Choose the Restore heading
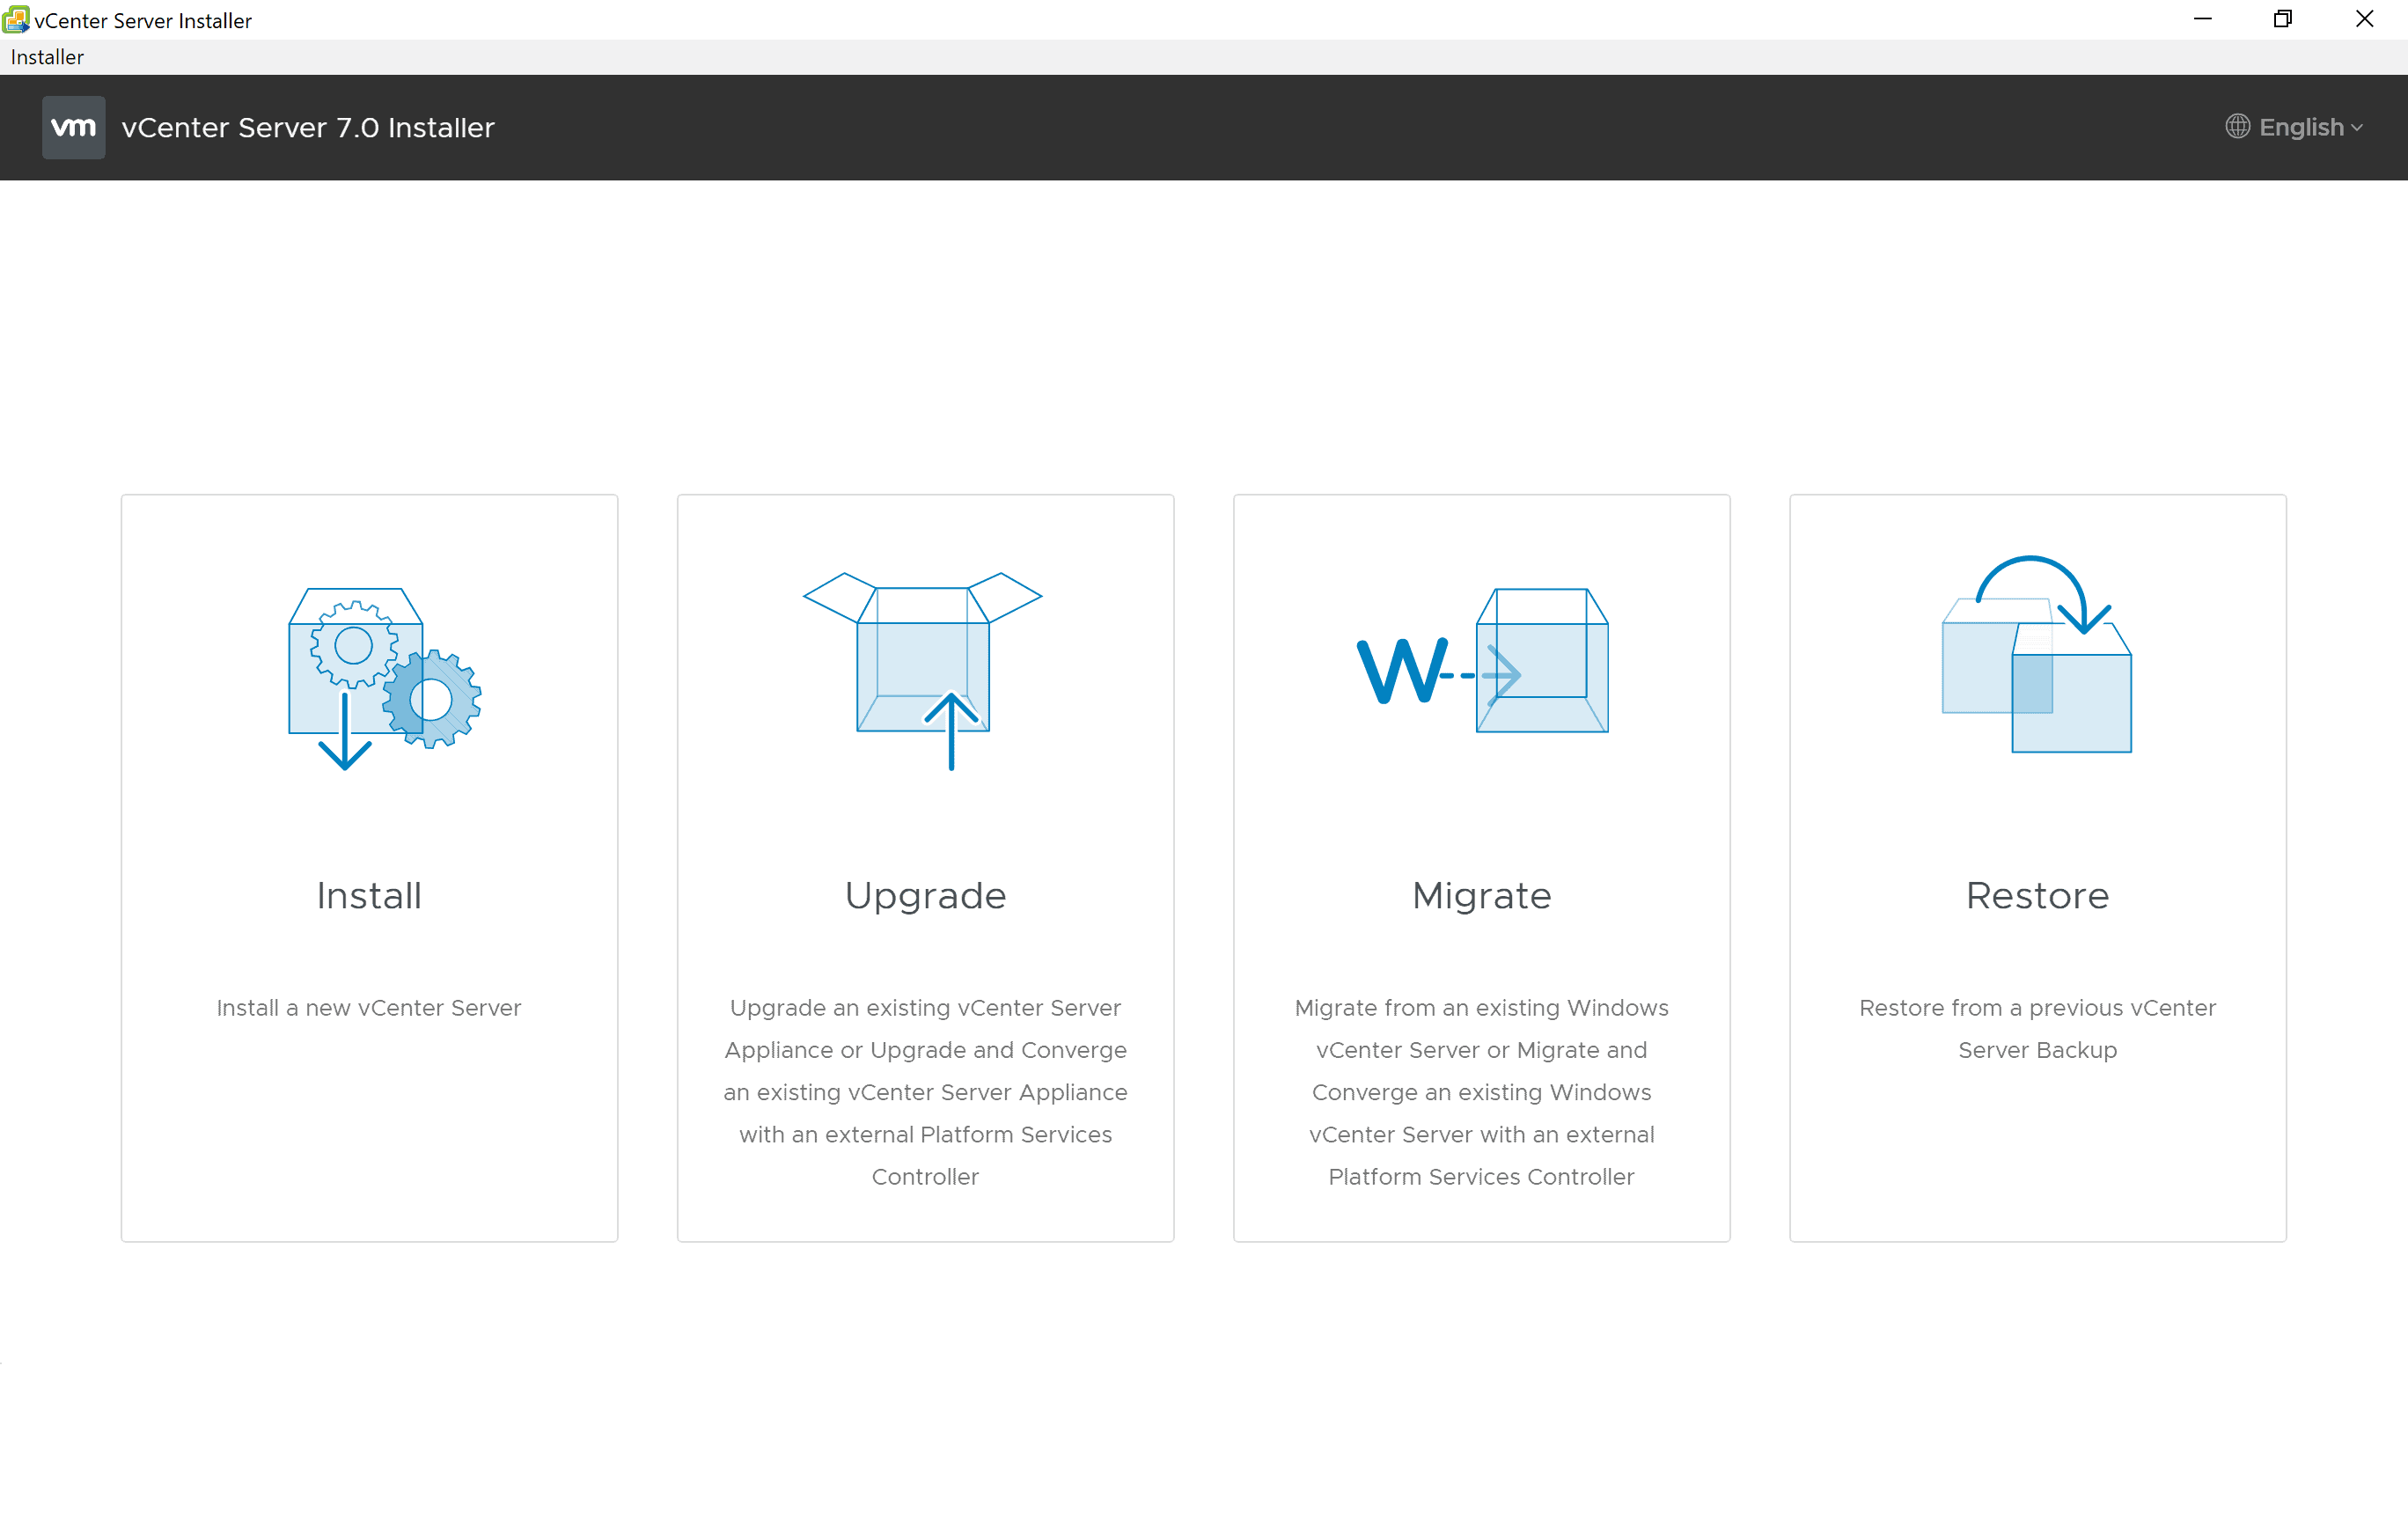This screenshot has width=2408, height=1535. (2037, 896)
